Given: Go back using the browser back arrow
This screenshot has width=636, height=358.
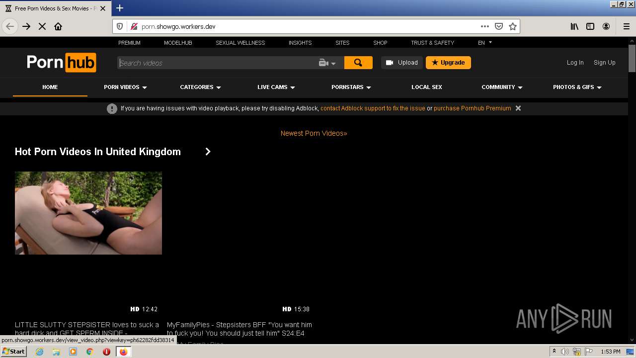Looking at the screenshot, I should [x=10, y=26].
